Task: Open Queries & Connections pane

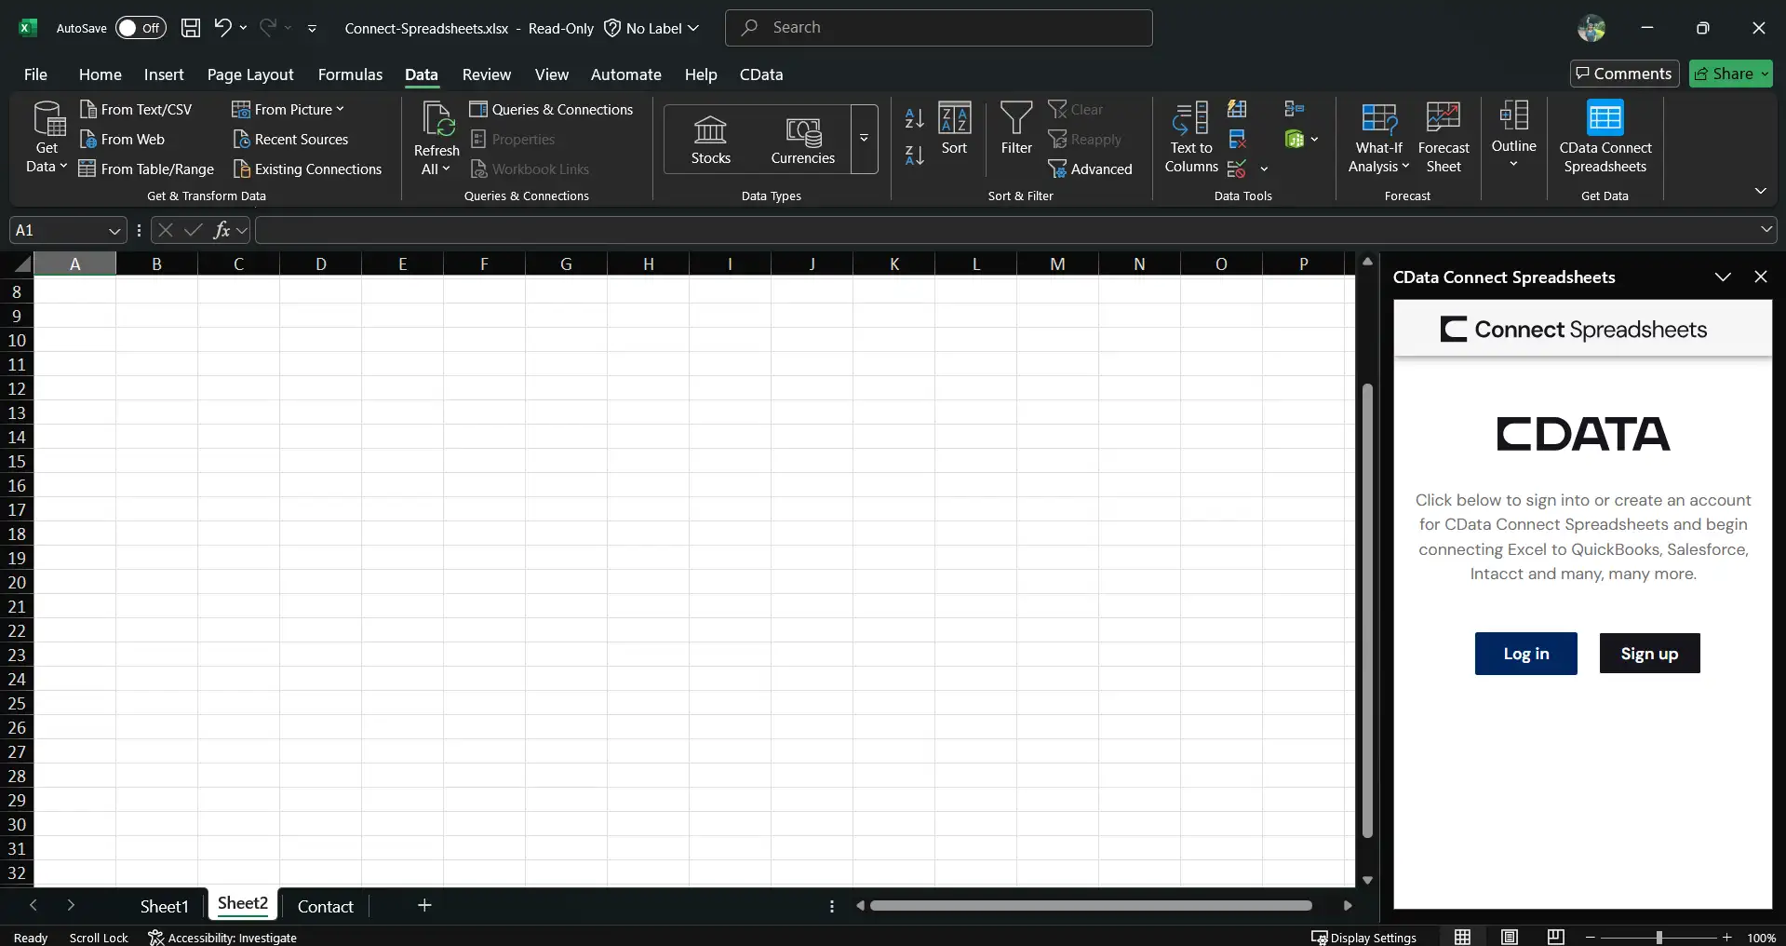Action: tap(551, 110)
